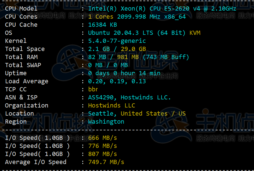Screen dimensions: 254x171
Task: Click the CPU Cores label
Action: point(21,17)
